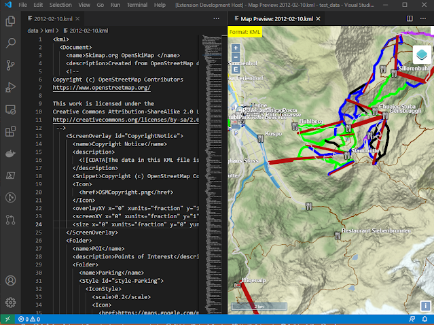This screenshot has height=325, width=434.
Task: Close the 2012-02-10.kml editor tab
Action: point(77,18)
